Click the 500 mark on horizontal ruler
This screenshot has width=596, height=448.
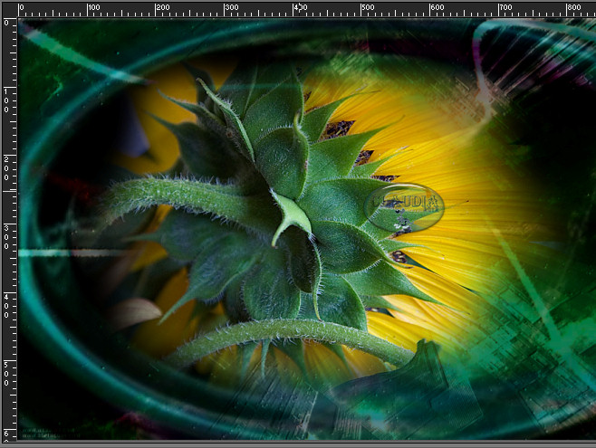368,7
